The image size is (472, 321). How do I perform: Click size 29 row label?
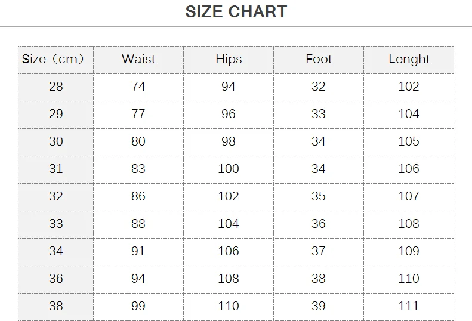(56, 114)
